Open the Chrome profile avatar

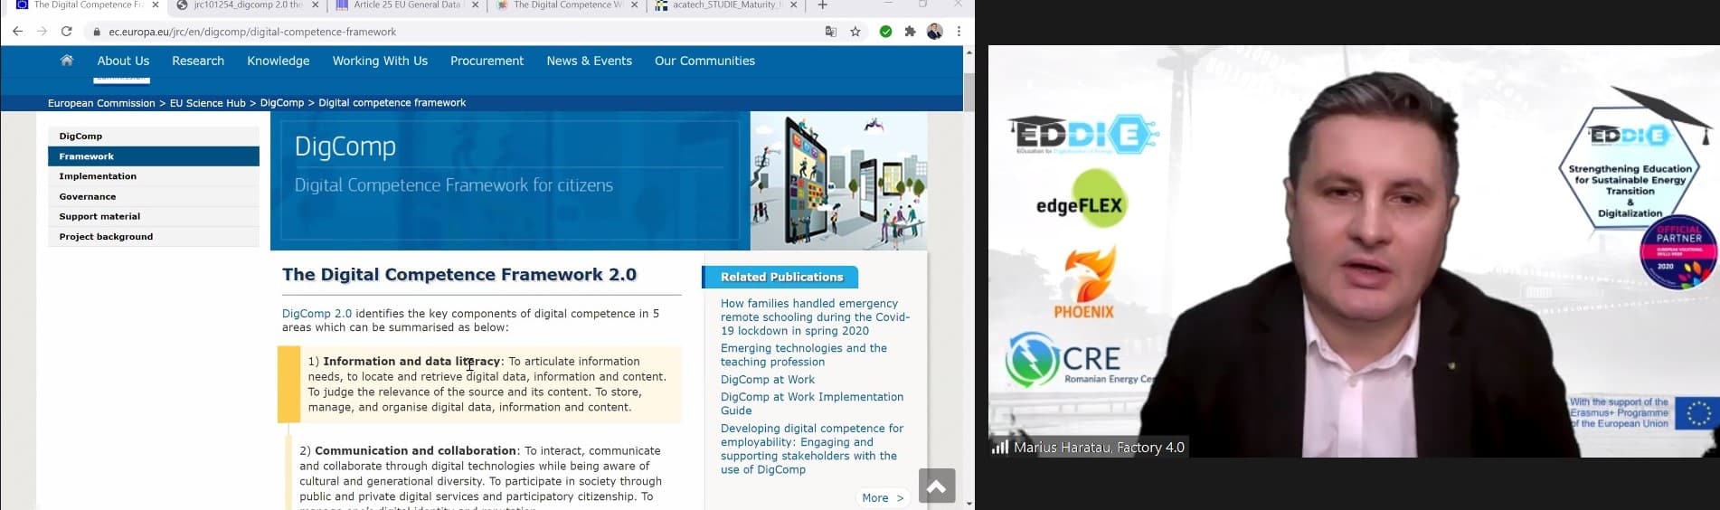pos(935,32)
